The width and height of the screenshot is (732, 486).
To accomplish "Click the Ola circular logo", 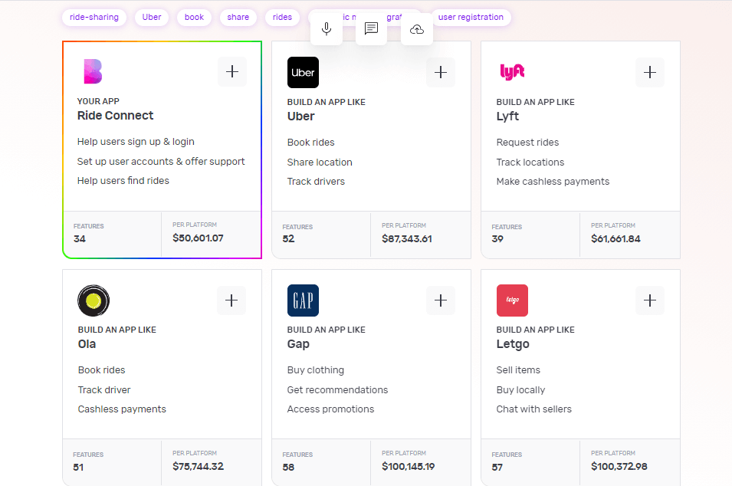I will tap(94, 300).
